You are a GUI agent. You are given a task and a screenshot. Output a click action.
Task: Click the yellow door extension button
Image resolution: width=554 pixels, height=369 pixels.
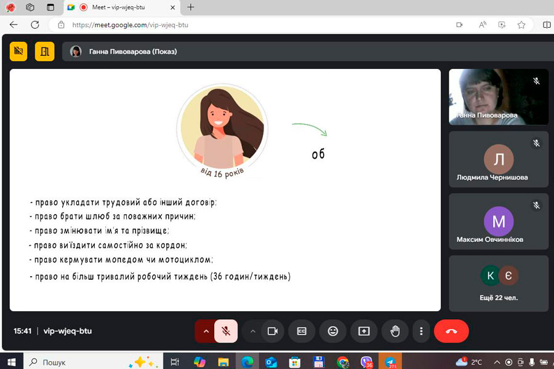tap(44, 52)
